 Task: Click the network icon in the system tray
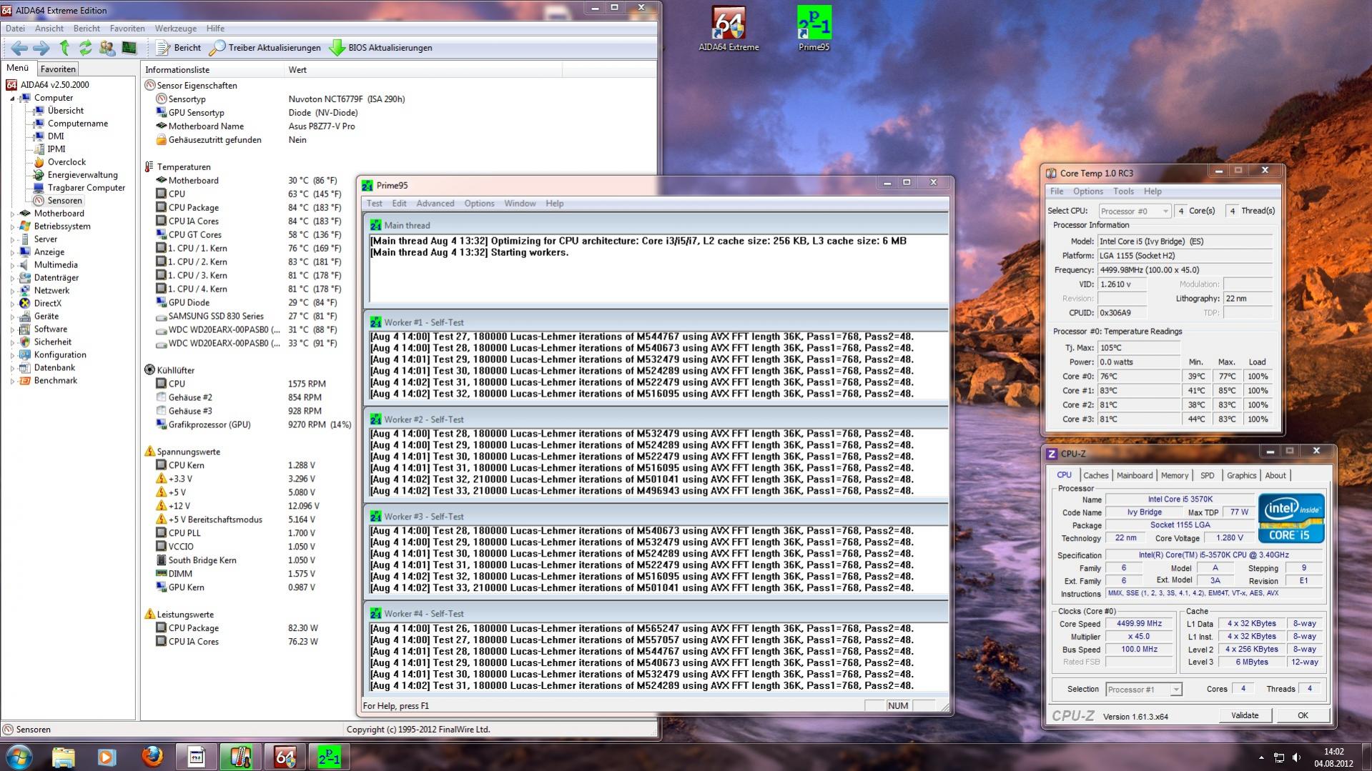point(1279,757)
